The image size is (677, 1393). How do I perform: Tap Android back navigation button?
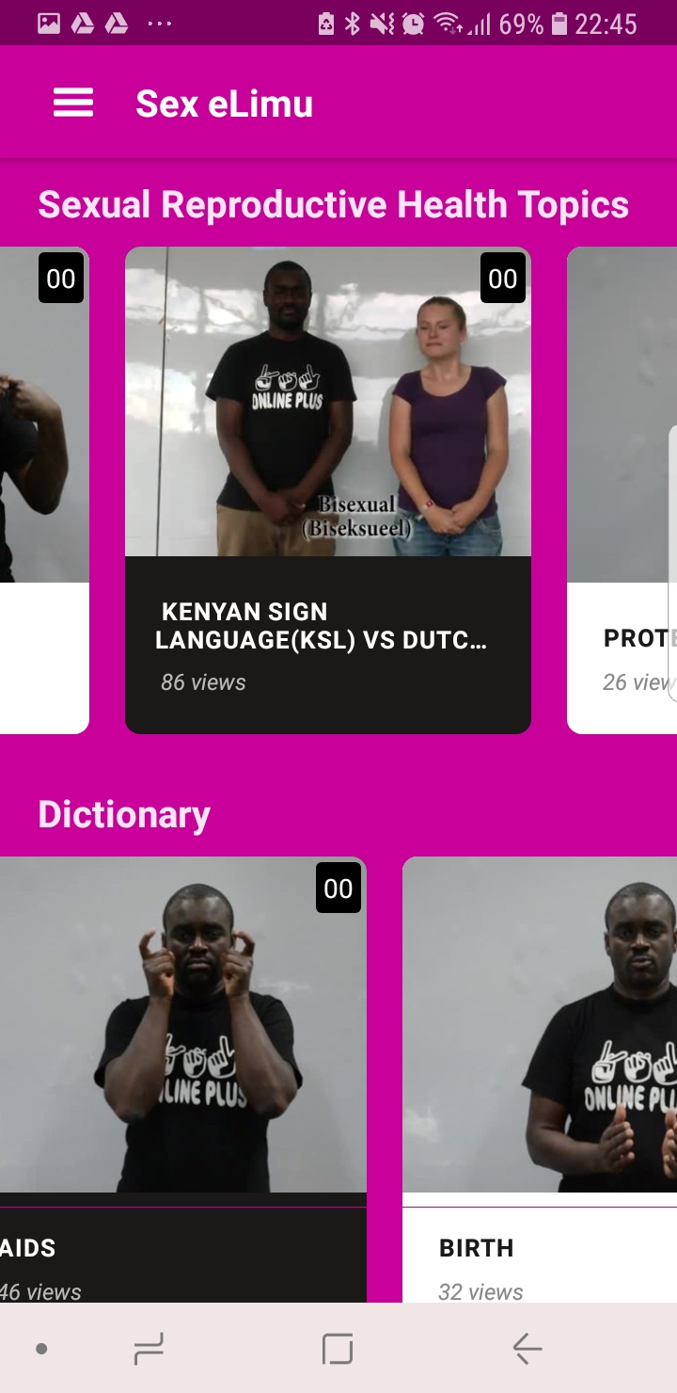coord(527,1349)
